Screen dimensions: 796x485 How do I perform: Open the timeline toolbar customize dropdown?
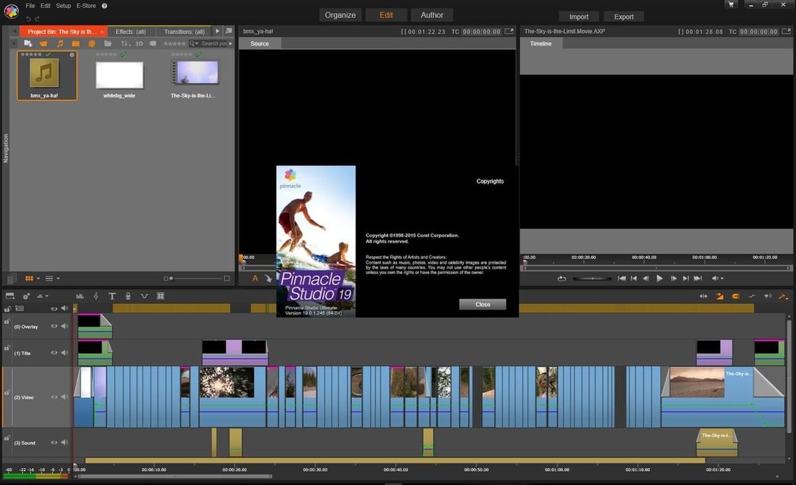pos(42,296)
